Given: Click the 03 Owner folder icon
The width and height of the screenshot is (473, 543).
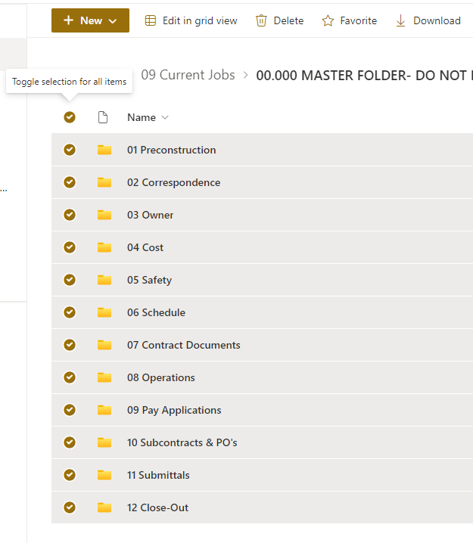Looking at the screenshot, I should [x=104, y=215].
